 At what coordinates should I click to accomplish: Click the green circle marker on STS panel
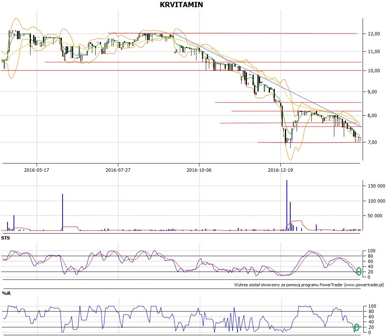[x=359, y=271]
